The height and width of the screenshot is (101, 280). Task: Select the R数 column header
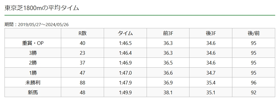[x=83, y=33]
